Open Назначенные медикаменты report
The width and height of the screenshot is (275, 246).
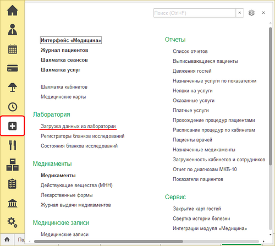204,150
